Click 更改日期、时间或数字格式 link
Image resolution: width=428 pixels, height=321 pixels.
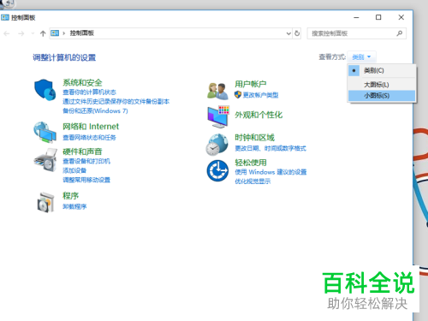click(x=270, y=148)
